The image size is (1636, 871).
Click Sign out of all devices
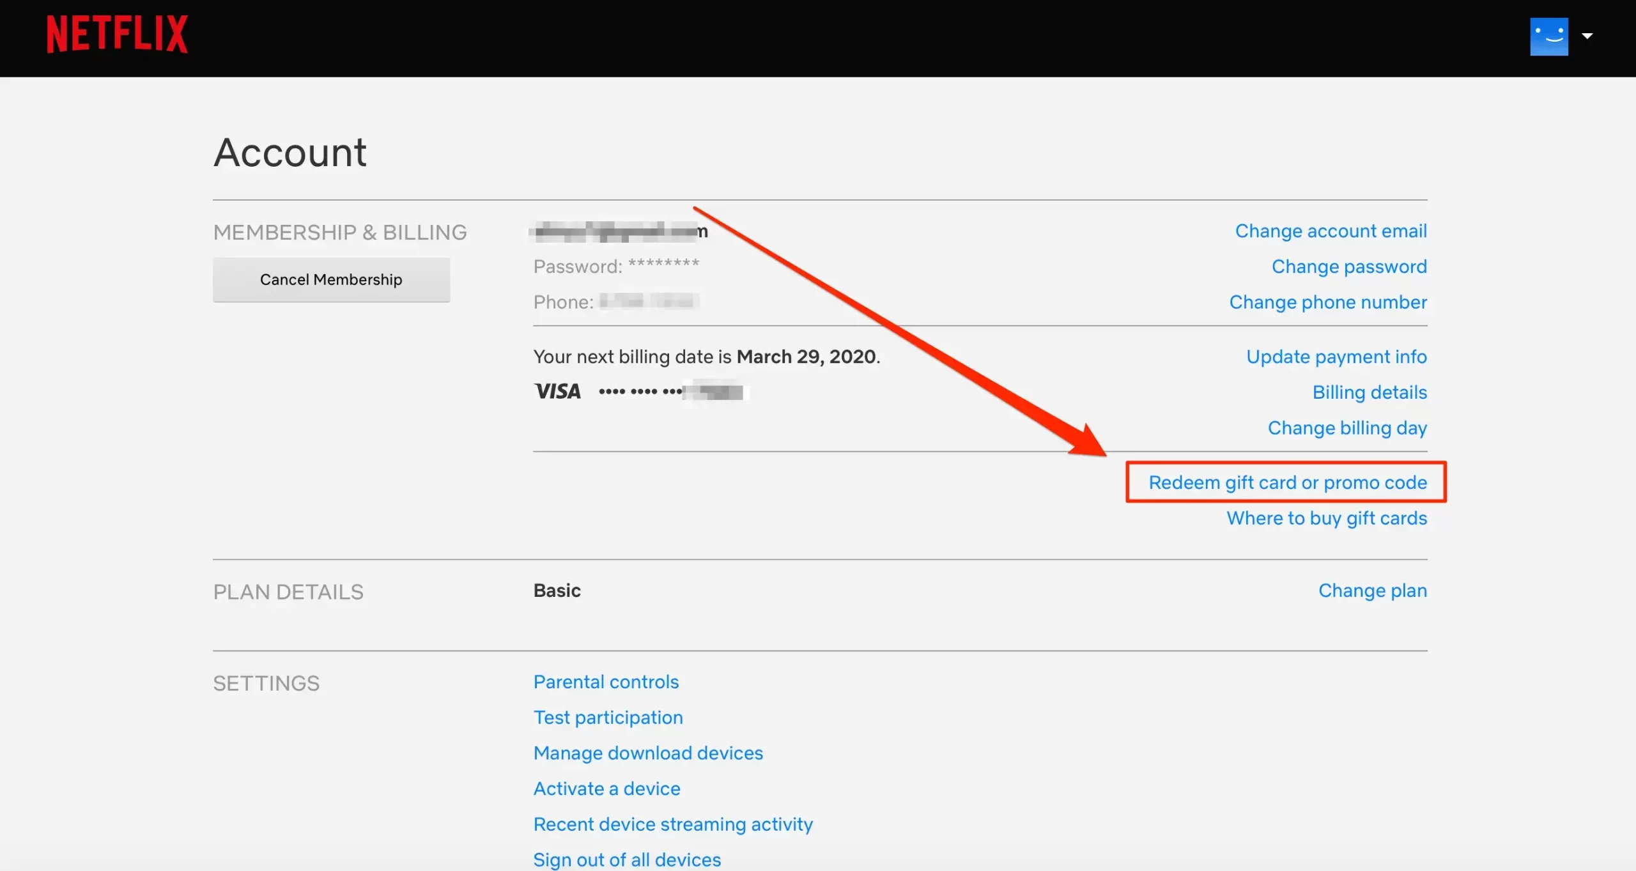[x=627, y=859]
